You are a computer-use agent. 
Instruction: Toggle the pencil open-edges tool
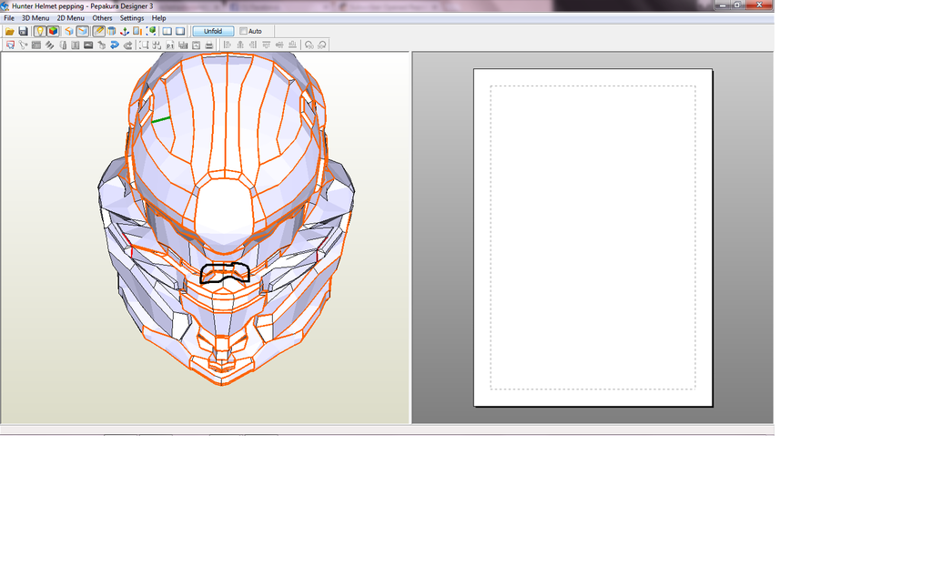click(98, 31)
